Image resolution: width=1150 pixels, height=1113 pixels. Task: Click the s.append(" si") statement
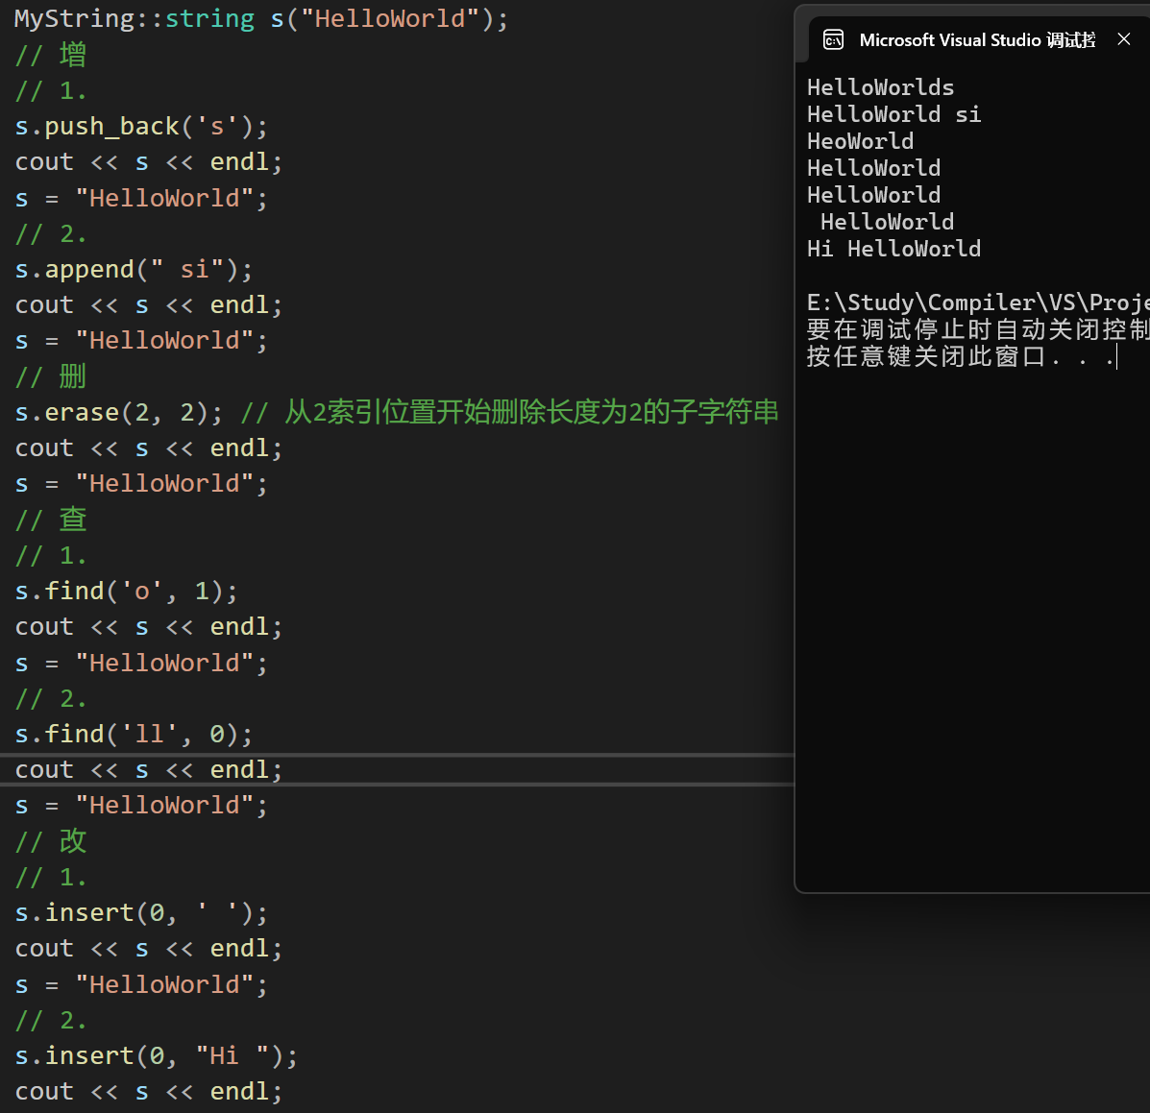[134, 270]
